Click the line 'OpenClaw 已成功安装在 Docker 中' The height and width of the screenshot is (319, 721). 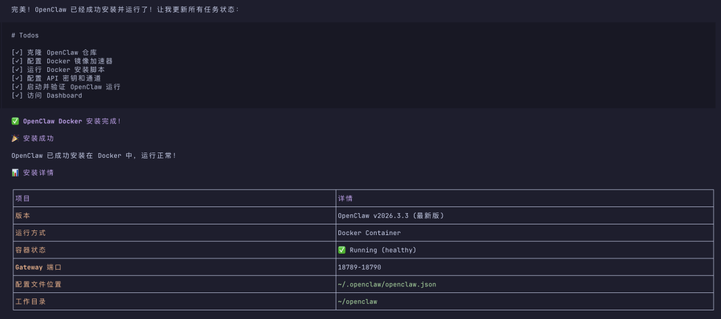tap(94, 156)
